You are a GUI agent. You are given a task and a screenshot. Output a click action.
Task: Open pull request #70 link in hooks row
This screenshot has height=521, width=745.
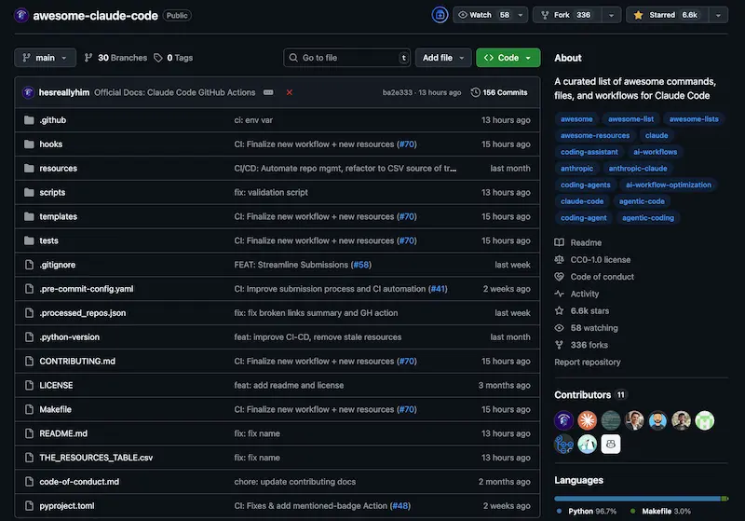tap(407, 144)
